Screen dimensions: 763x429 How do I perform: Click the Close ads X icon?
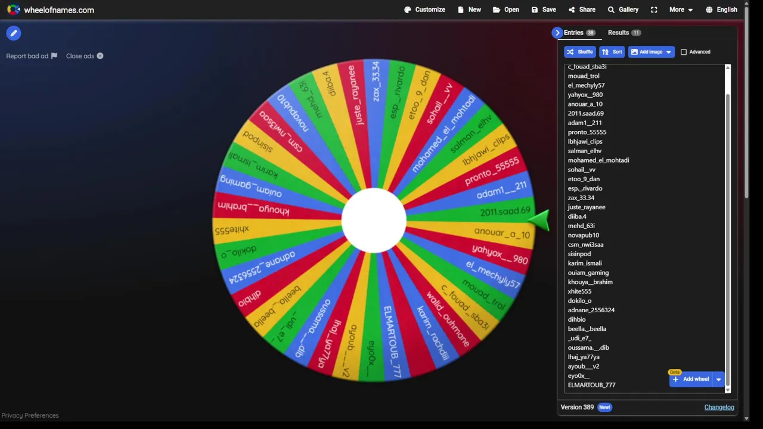[x=100, y=56]
